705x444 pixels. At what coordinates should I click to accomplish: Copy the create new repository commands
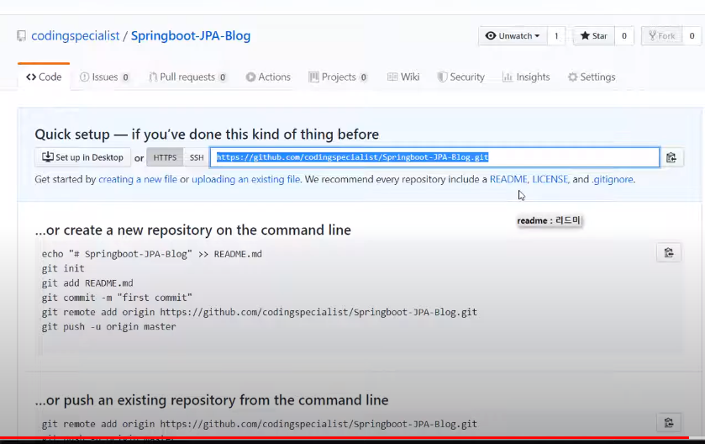[669, 253]
